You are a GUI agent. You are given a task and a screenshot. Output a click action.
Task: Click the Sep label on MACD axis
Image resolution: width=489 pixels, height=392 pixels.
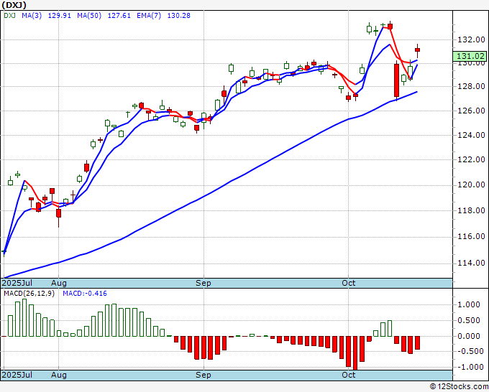point(204,375)
